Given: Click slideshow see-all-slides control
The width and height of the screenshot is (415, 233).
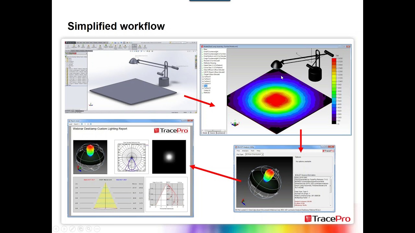Looking at the screenshot, I should pyautogui.click(x=81, y=229).
